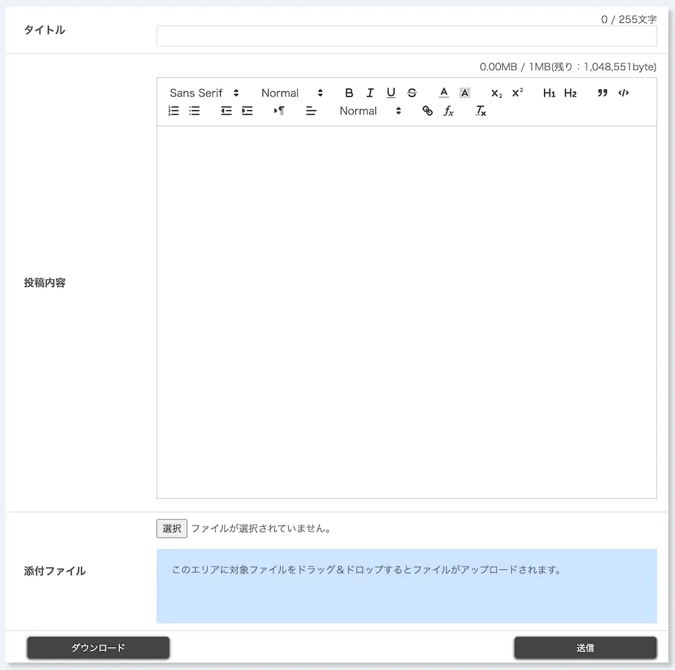This screenshot has height=670, width=675.
Task: Apply Heading 1 style
Action: pos(549,93)
